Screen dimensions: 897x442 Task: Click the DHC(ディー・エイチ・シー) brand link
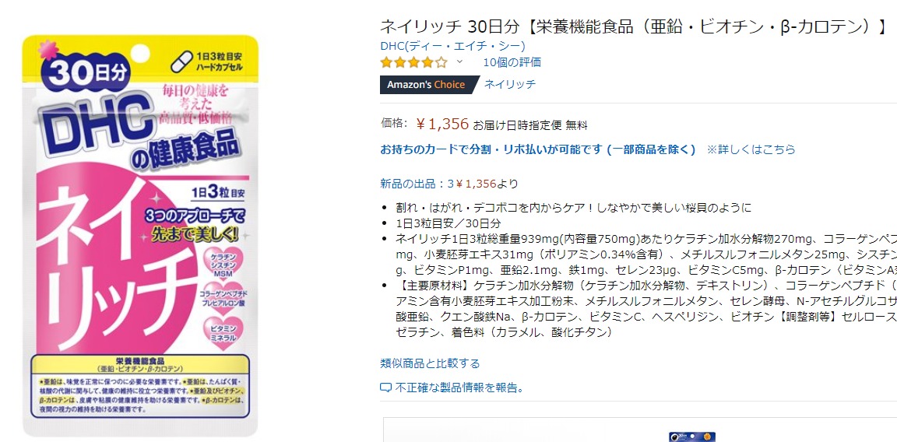[x=452, y=46]
